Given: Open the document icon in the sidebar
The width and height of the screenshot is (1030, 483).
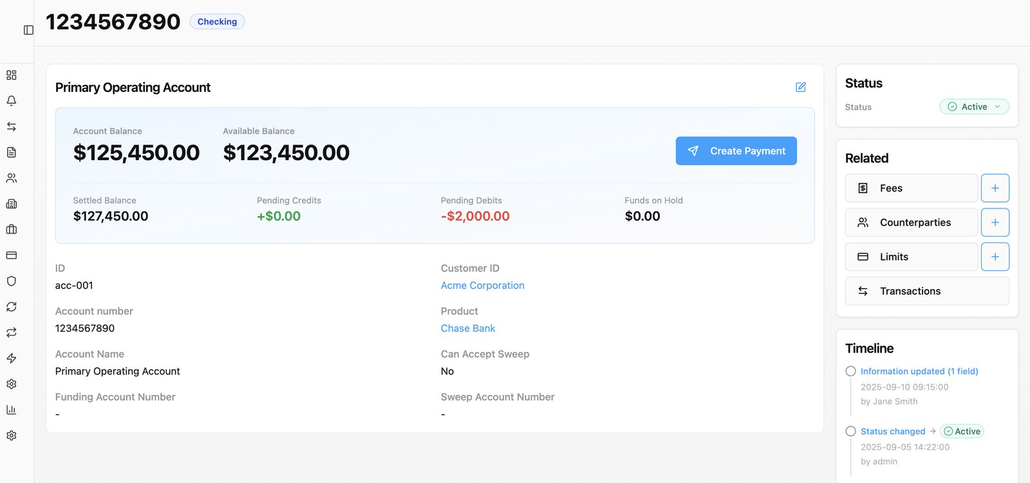Looking at the screenshot, I should (x=12, y=152).
